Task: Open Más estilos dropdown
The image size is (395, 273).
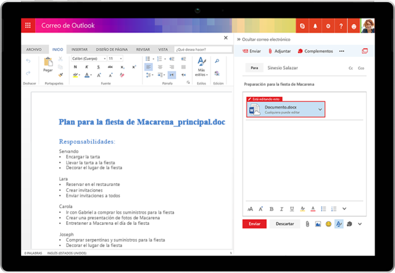Action: pyautogui.click(x=202, y=67)
